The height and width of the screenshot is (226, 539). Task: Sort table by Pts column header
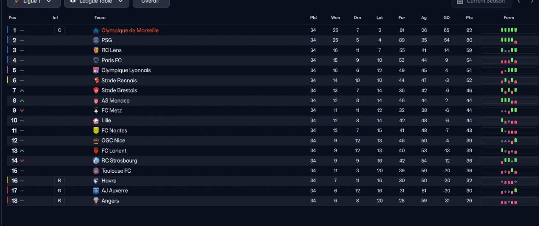(469, 18)
